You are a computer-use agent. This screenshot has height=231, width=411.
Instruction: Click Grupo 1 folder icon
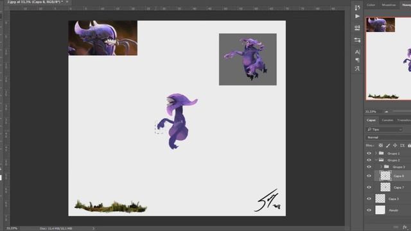[x=381, y=153]
